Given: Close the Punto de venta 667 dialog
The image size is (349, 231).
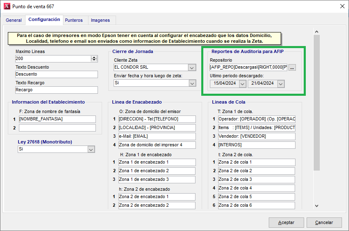Looking at the screenshot, I should click(342, 6).
